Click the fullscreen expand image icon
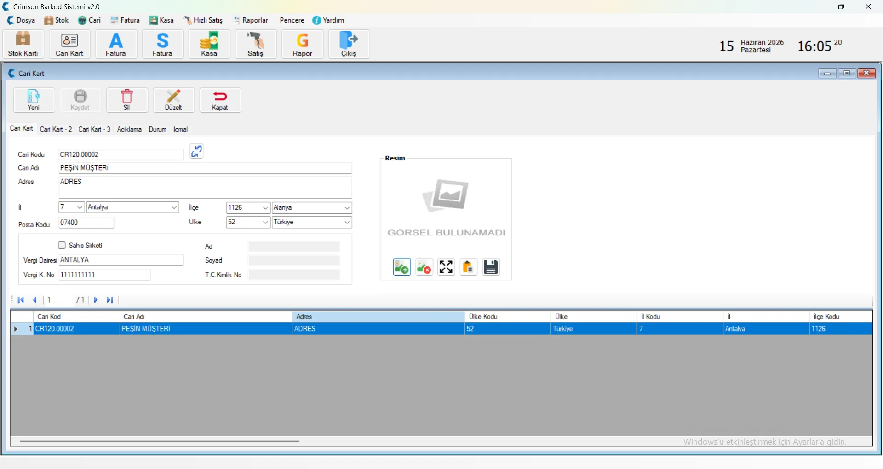Image resolution: width=883 pixels, height=469 pixels. 446,267
